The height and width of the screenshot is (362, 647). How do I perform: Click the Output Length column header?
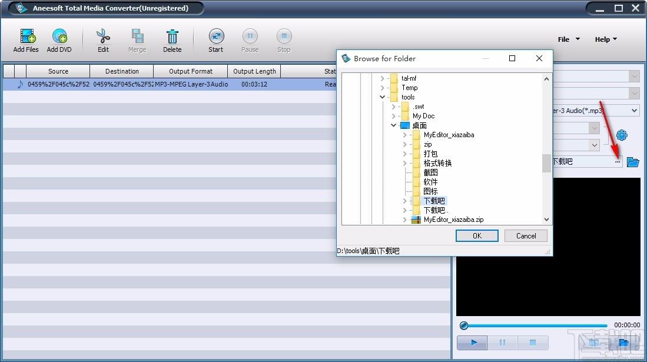(254, 71)
